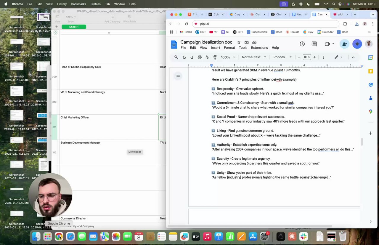Image resolution: width=379 pixels, height=245 pixels.
Task: Open the Gemini assistant sparkle button
Action: click(357, 44)
